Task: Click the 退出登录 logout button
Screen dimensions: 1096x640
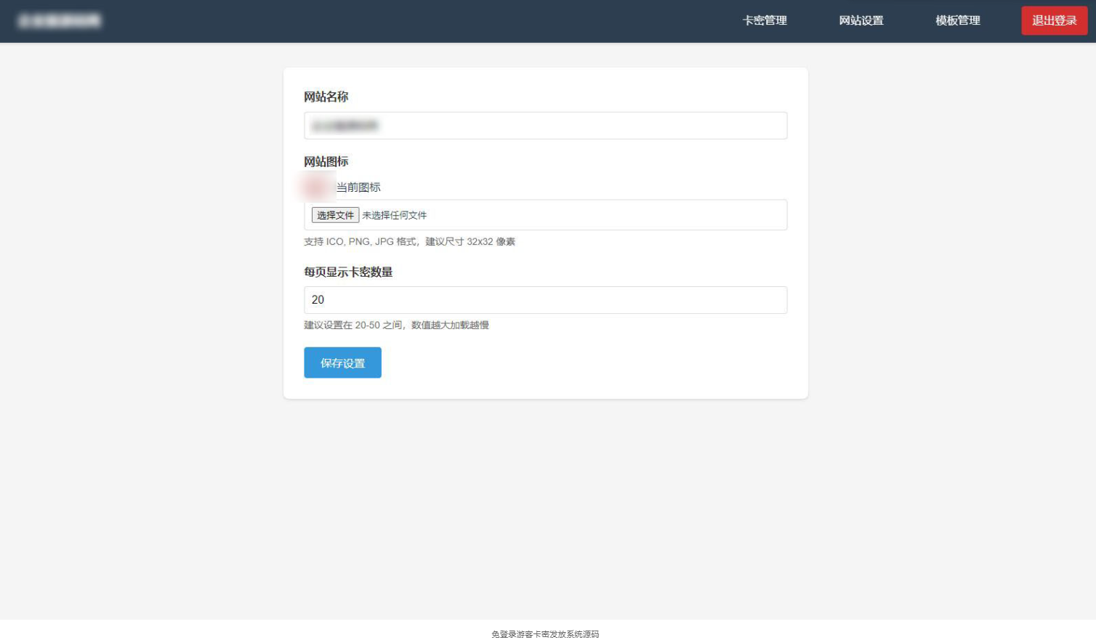Action: (1054, 21)
